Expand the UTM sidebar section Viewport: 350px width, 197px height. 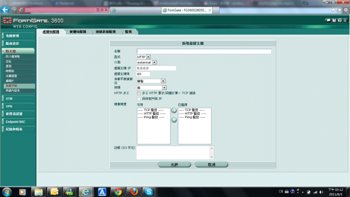click(18, 99)
